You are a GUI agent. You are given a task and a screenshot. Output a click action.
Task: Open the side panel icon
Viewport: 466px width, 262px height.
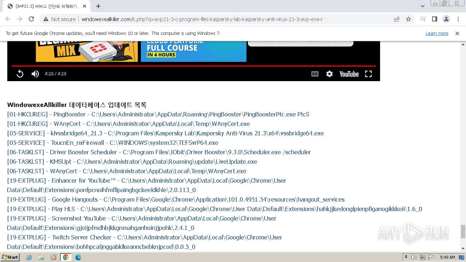point(434,19)
